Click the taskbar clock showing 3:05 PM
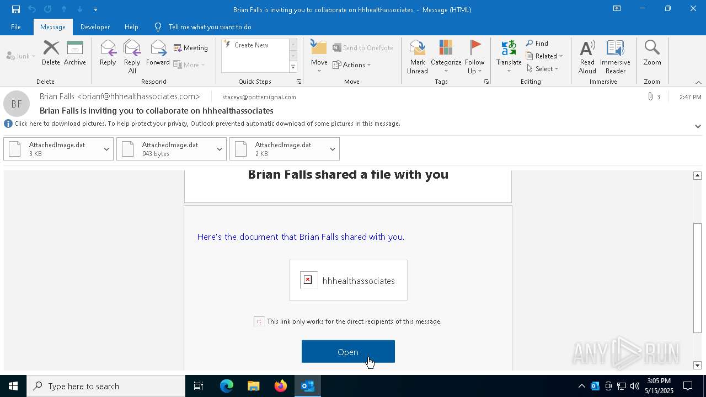The height and width of the screenshot is (397, 706). tap(659, 386)
